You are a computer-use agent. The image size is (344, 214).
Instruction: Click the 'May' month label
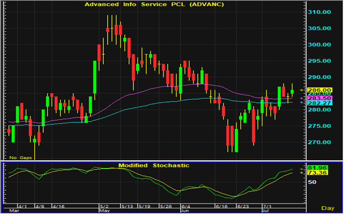click(105, 212)
